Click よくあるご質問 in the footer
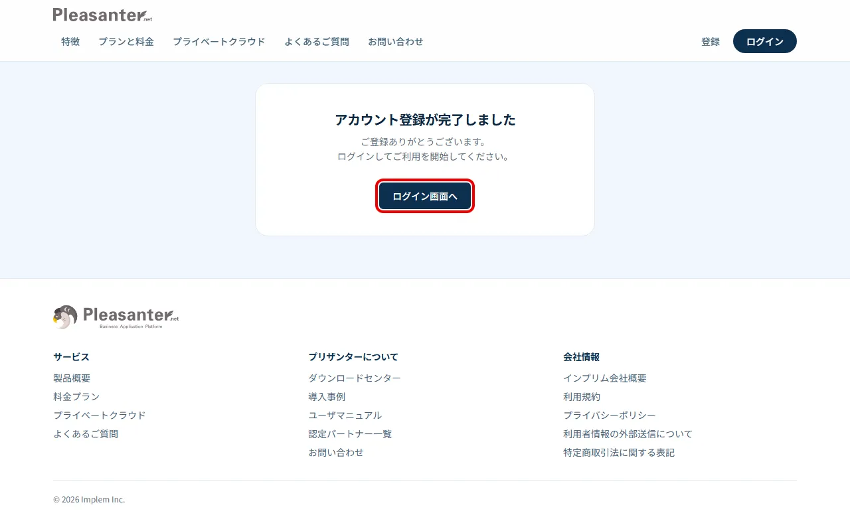The height and width of the screenshot is (531, 850). pyautogui.click(x=86, y=434)
